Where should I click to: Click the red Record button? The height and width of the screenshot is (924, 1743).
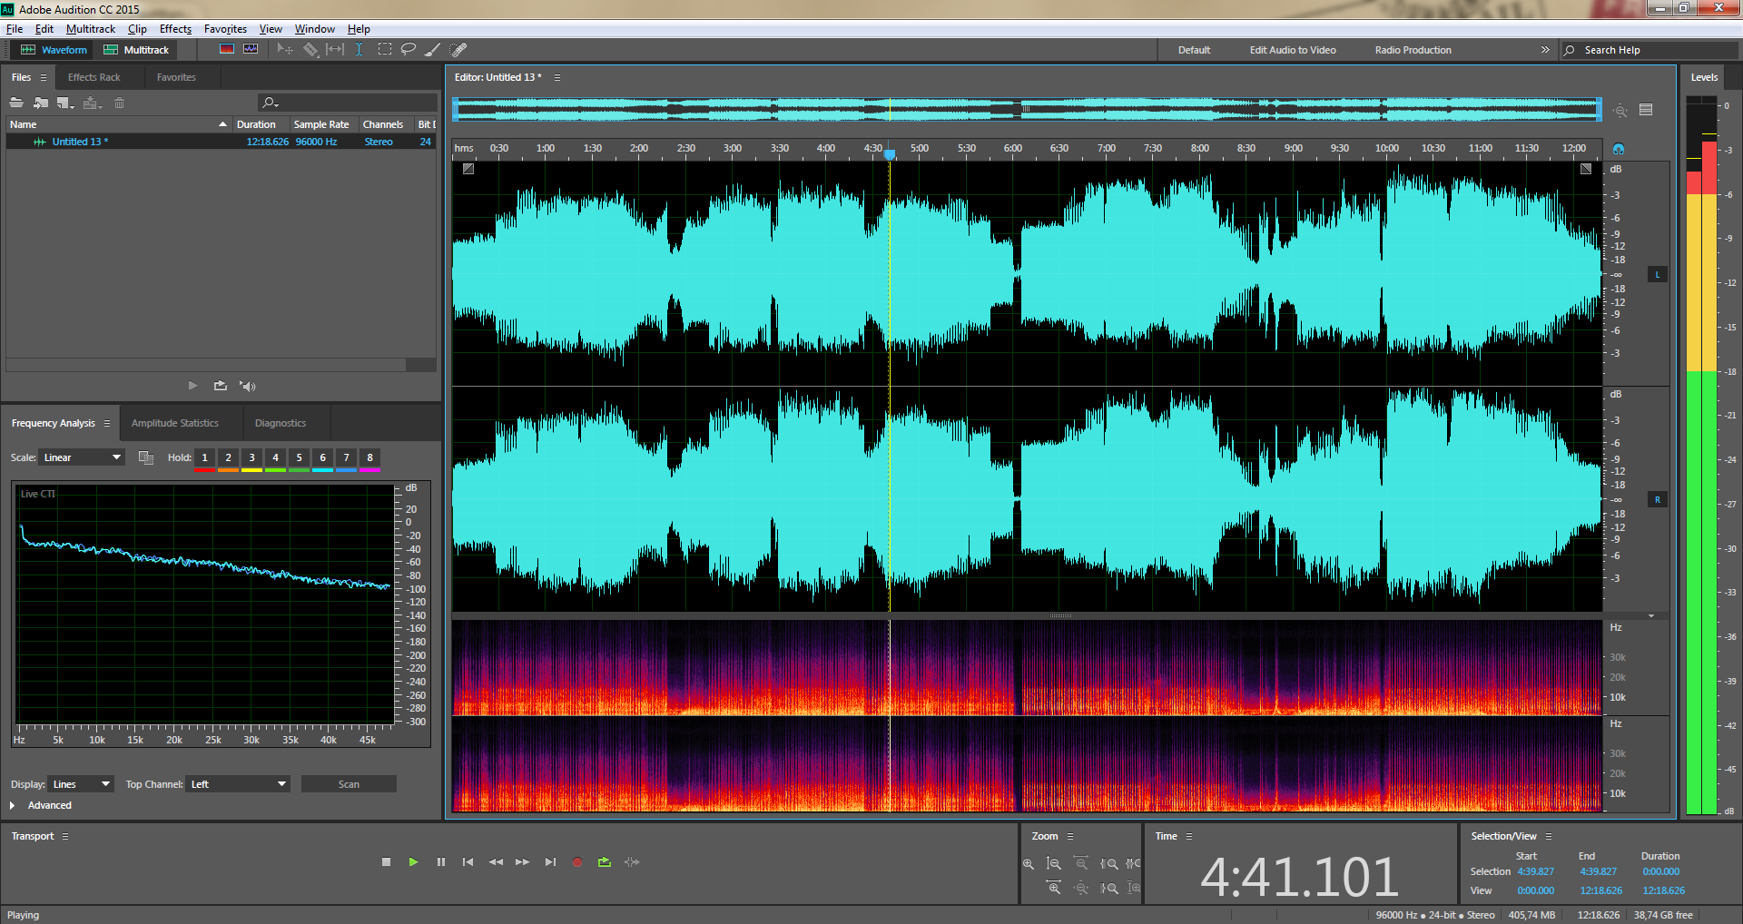(x=576, y=862)
